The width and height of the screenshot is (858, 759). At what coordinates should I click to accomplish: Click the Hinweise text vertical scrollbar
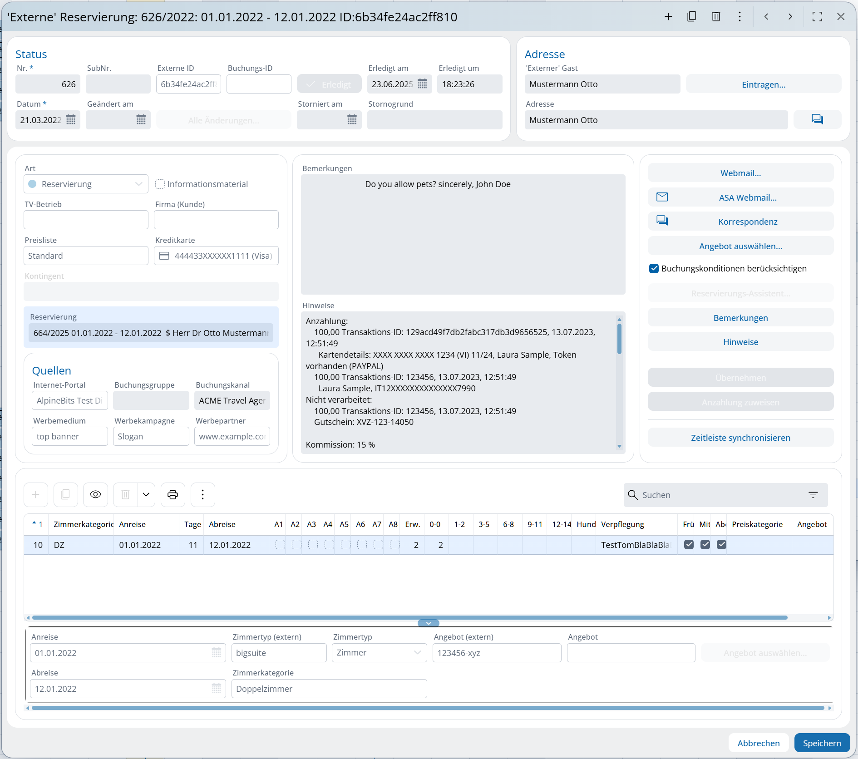619,338
